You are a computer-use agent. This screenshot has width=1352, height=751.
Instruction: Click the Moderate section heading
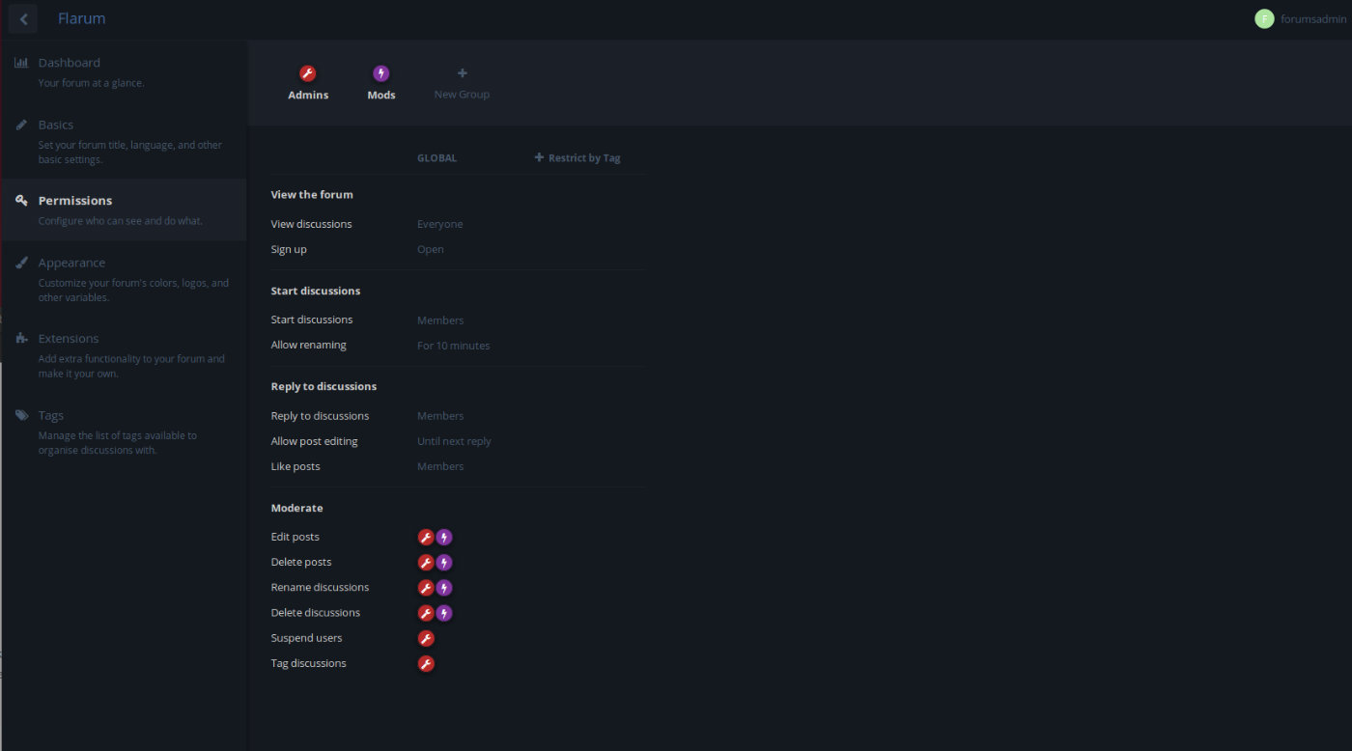(x=296, y=508)
